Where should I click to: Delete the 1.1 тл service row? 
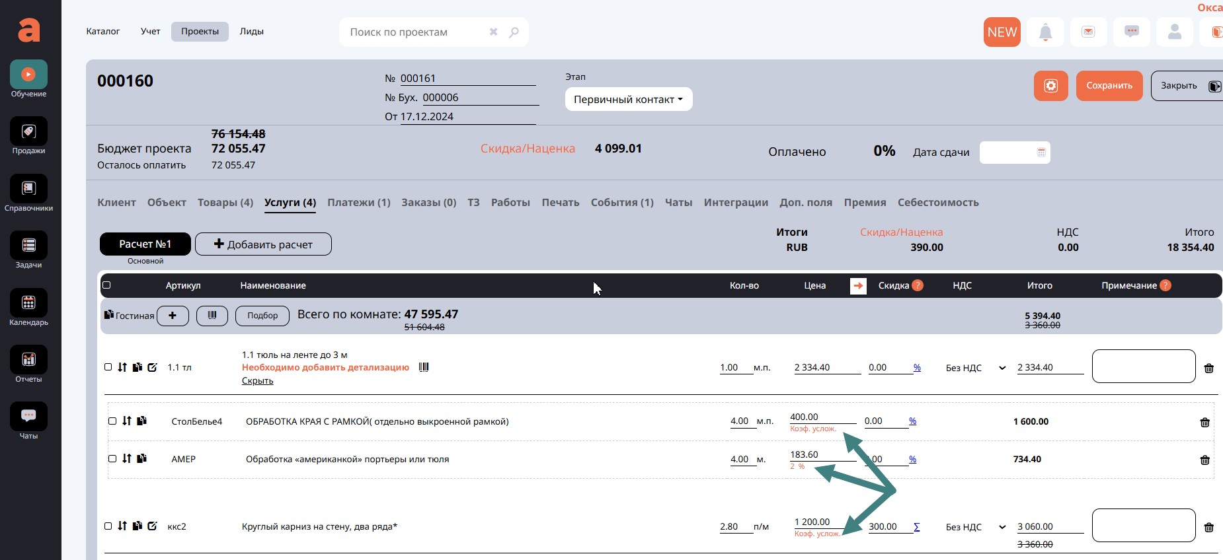(x=1208, y=368)
